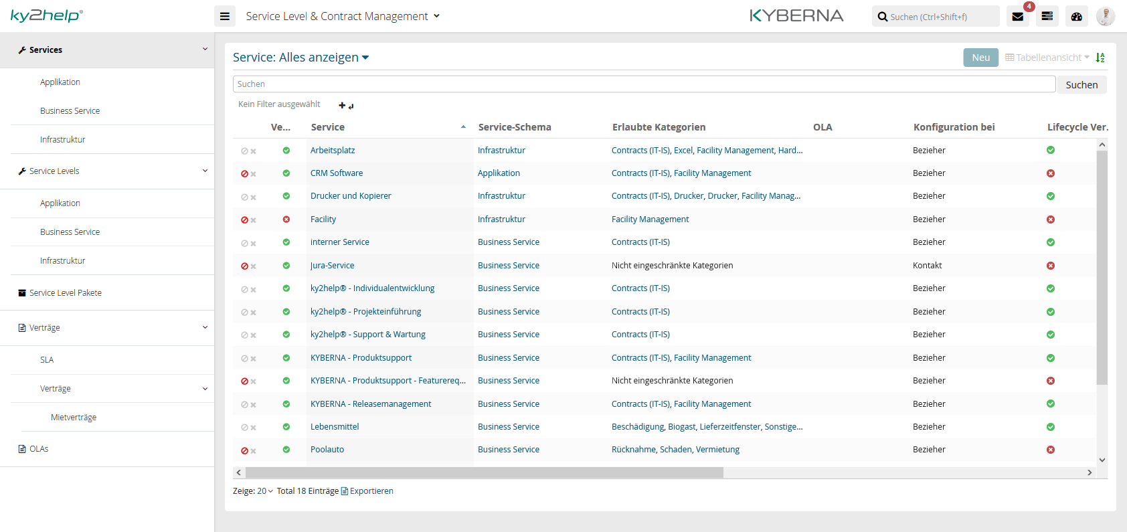This screenshot has width=1127, height=532.
Task: Click the Exportieren link
Action: tap(371, 491)
